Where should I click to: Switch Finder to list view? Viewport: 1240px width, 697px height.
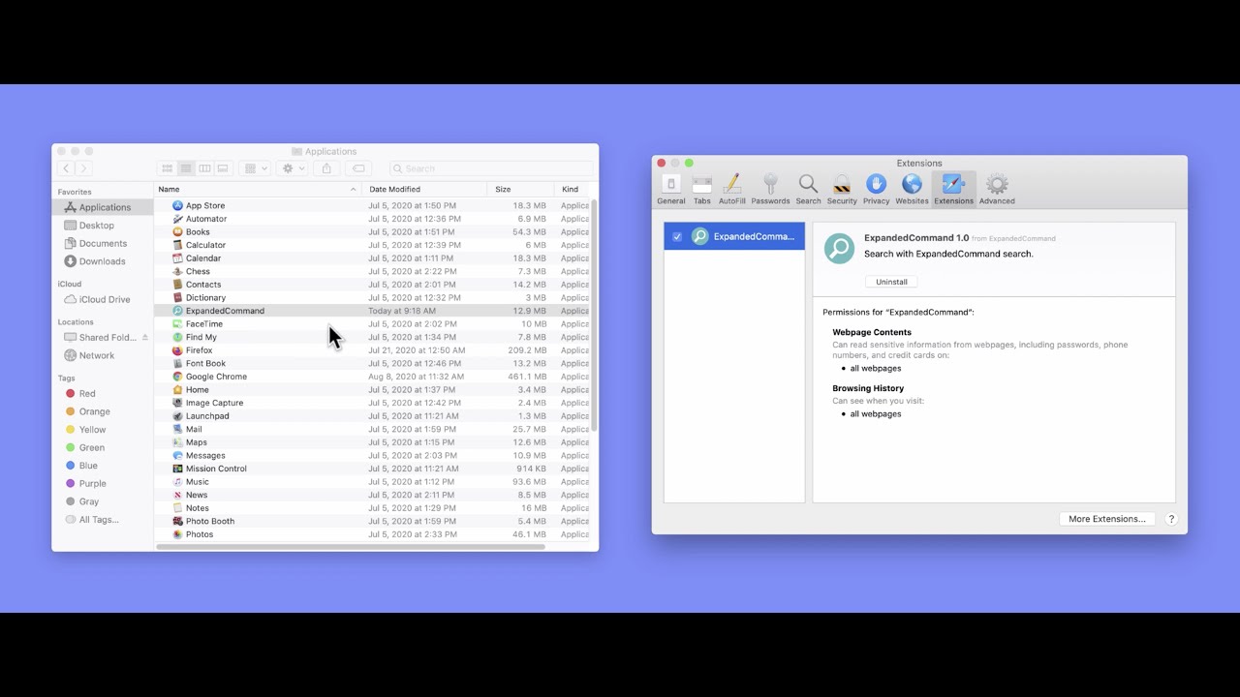click(x=186, y=168)
